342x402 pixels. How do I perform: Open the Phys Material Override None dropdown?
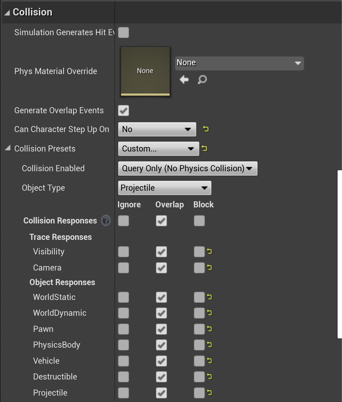coord(239,63)
